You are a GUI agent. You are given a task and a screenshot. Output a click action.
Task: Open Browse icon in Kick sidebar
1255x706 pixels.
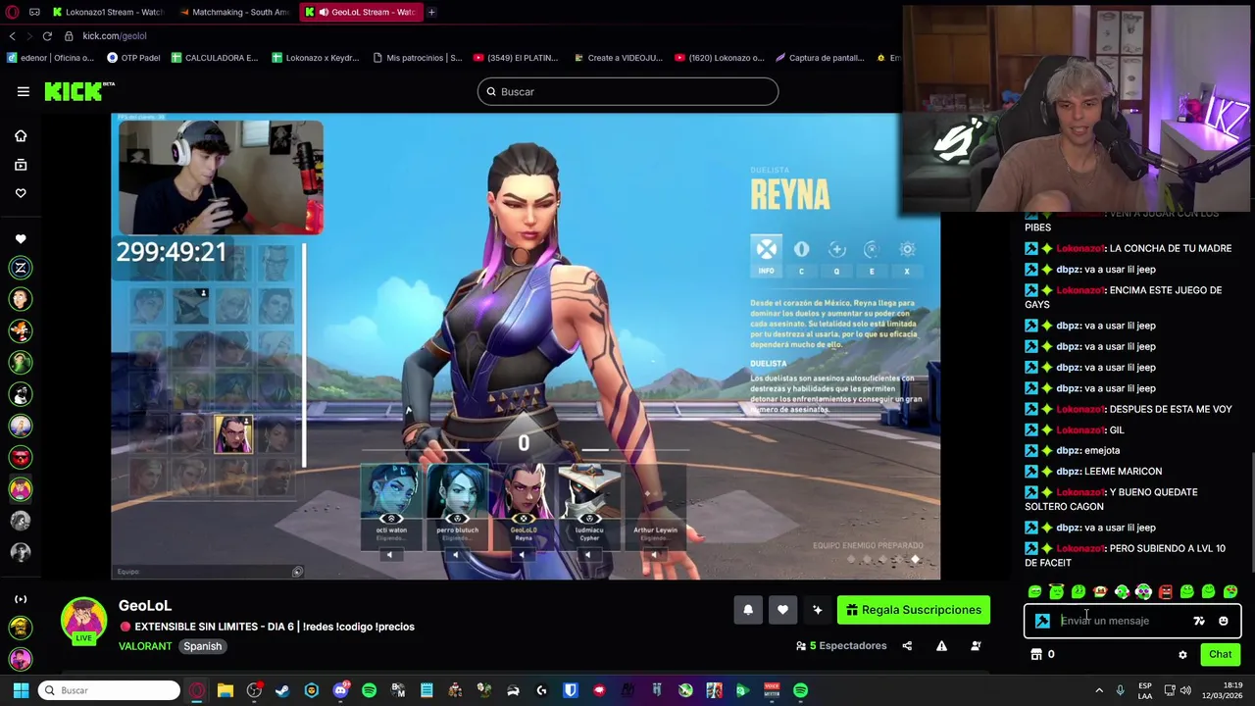[x=21, y=165]
